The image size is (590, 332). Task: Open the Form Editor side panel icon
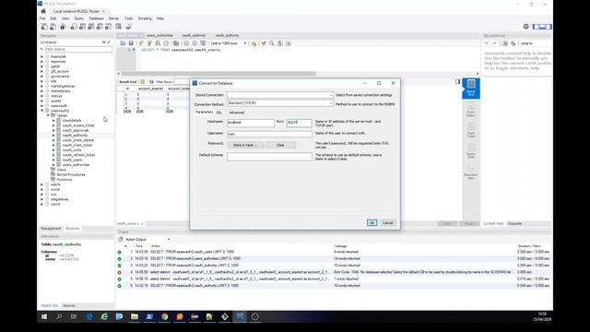coord(471,109)
